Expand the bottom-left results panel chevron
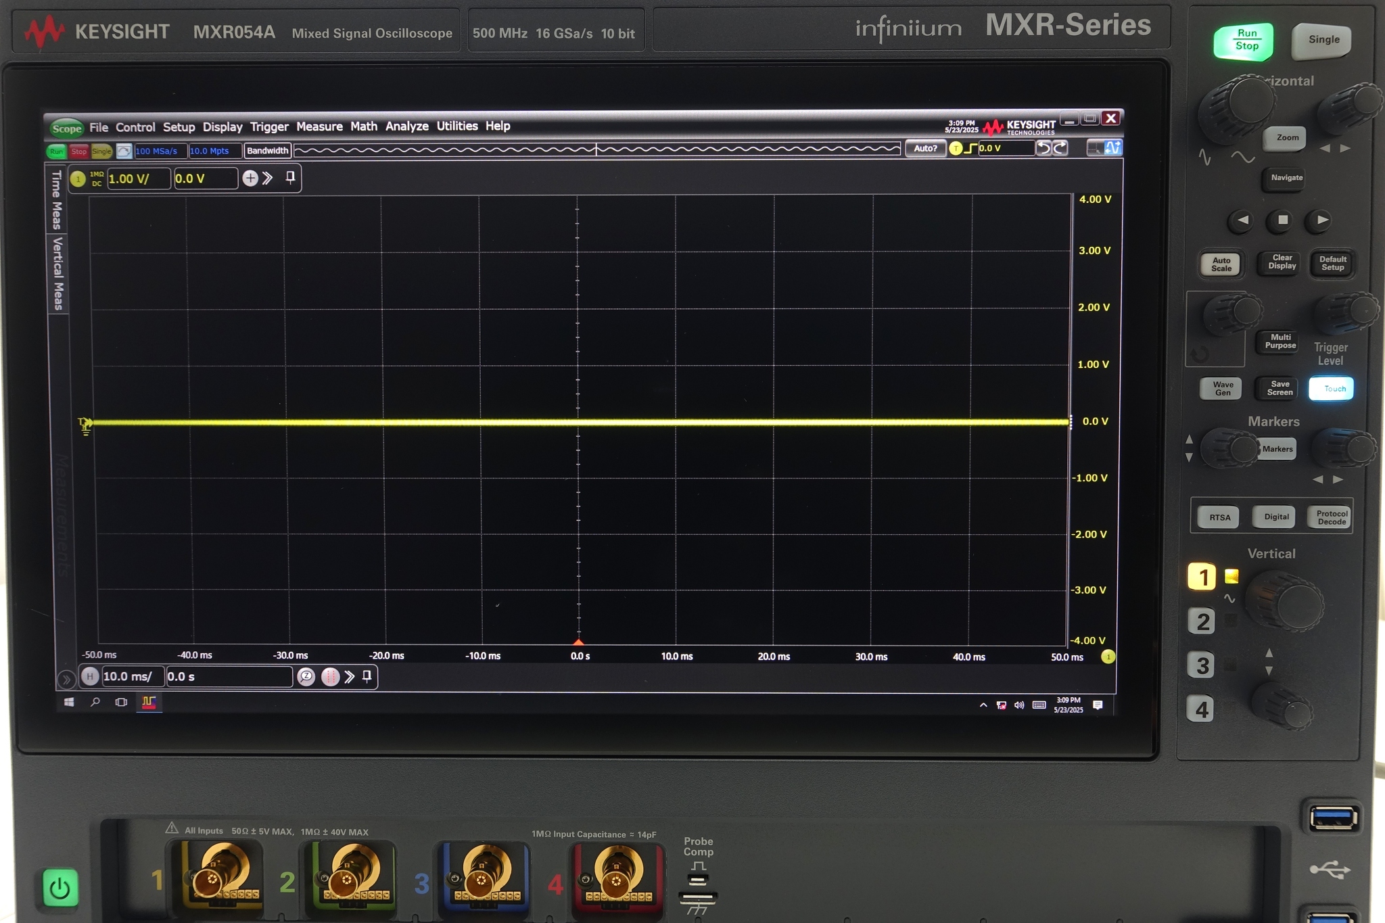Viewport: 1385px width, 923px height. click(66, 679)
